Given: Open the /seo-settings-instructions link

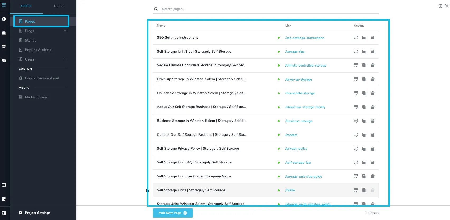Looking at the screenshot, I should [304, 38].
